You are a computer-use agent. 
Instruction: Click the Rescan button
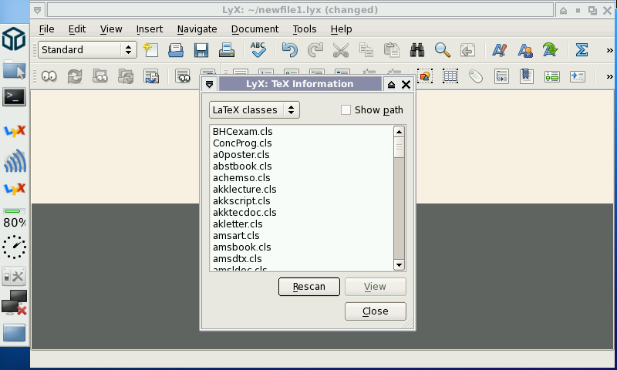(309, 287)
